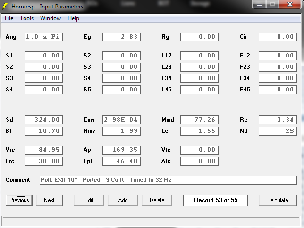Focus the Cms field with 2.98E-04
This screenshot has height=228, width=304.
pos(122,120)
